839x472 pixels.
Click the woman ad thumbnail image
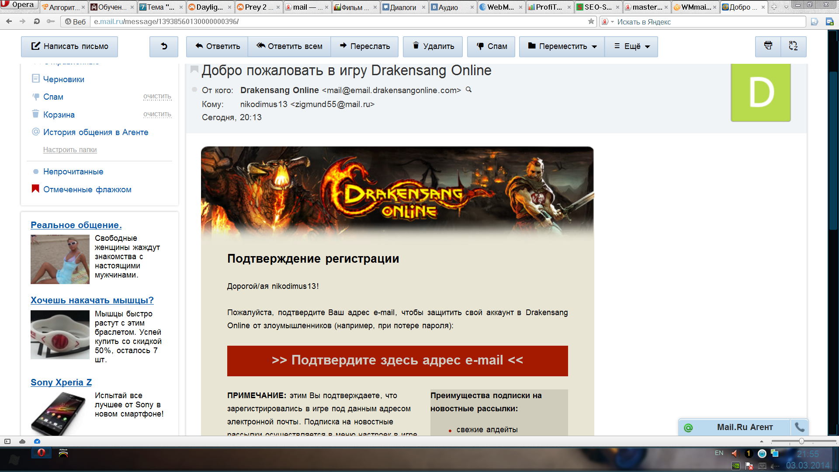point(60,259)
